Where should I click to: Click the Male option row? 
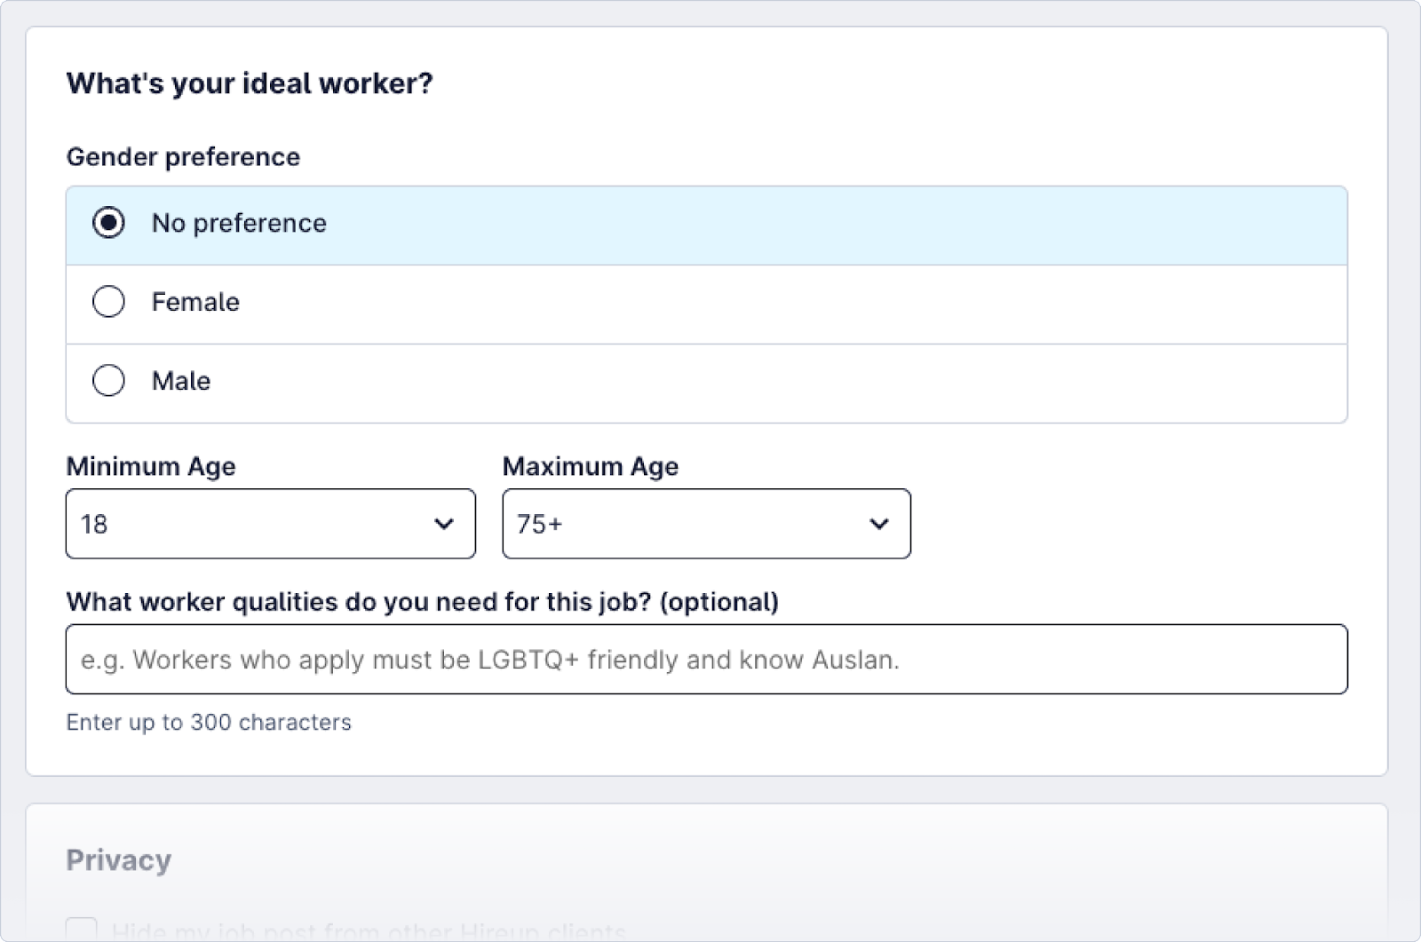point(533,380)
